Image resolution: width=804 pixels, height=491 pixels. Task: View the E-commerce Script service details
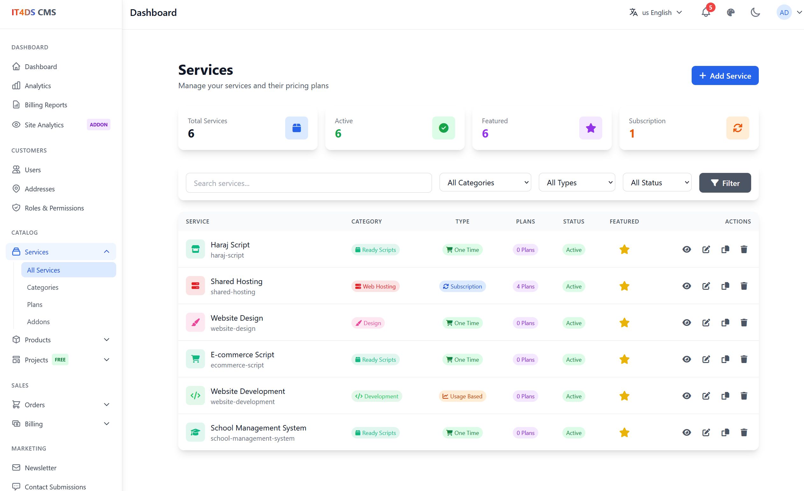click(687, 359)
